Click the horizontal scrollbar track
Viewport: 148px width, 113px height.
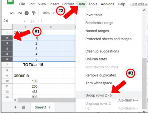(47, 100)
